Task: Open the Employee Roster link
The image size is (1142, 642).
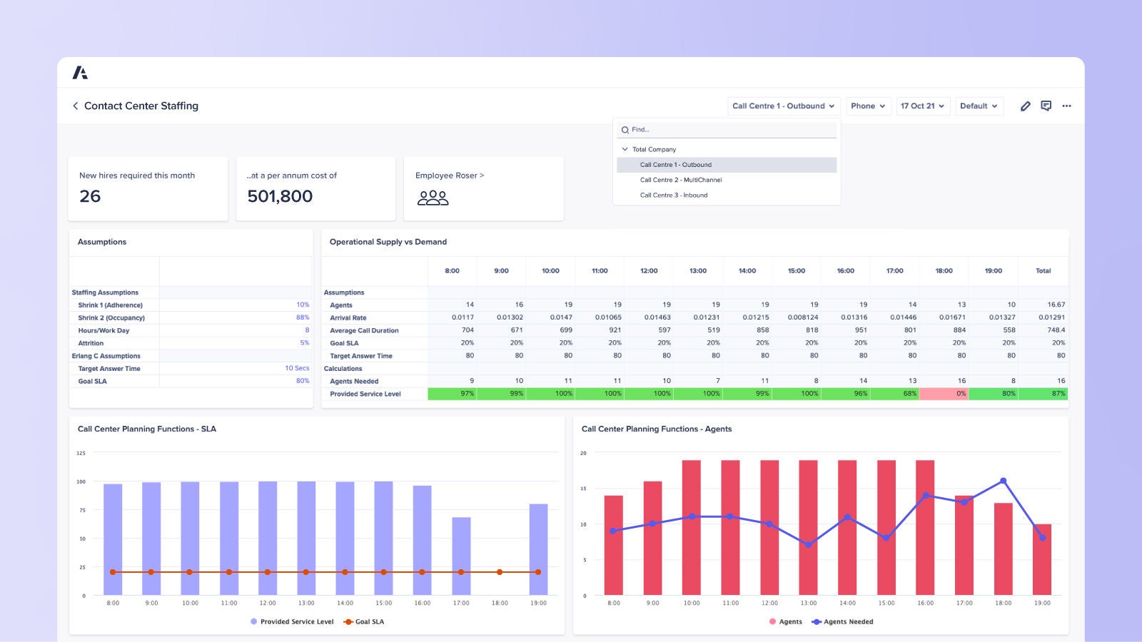Action: [x=449, y=175]
